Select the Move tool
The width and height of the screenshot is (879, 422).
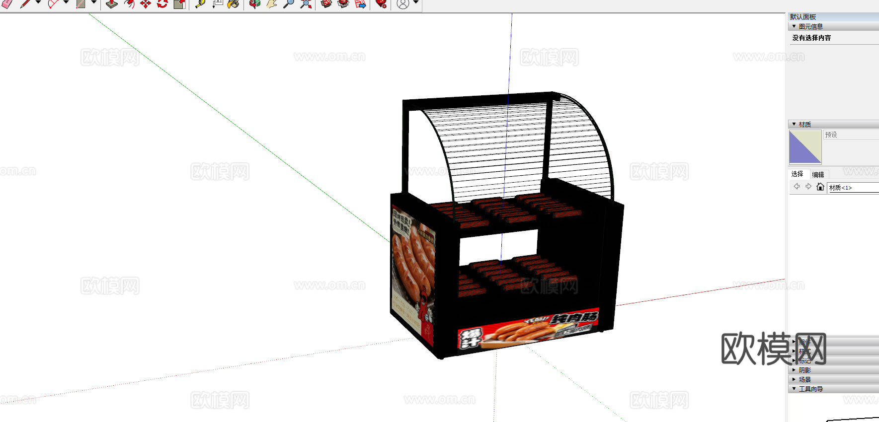[146, 4]
